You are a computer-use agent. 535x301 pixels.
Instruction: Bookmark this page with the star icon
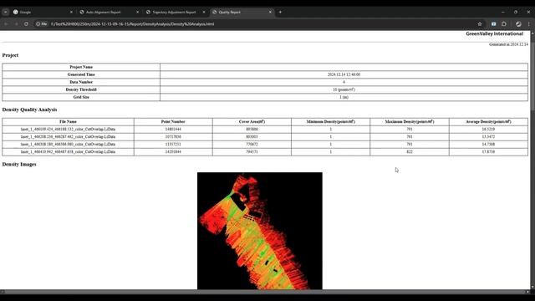(480, 24)
